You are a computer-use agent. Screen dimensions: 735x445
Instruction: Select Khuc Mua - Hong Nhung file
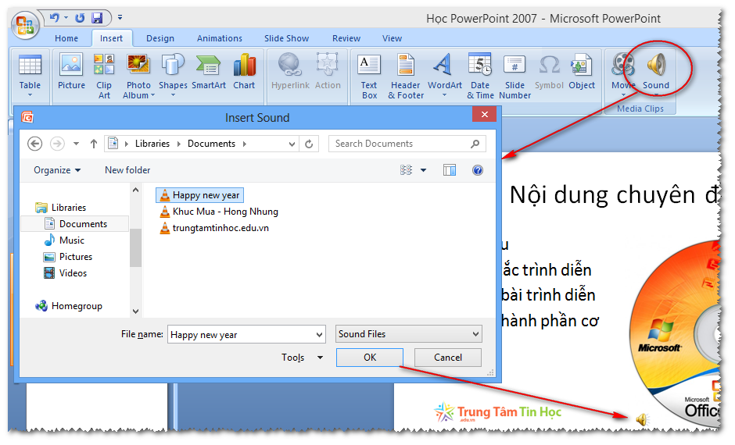pos(219,212)
